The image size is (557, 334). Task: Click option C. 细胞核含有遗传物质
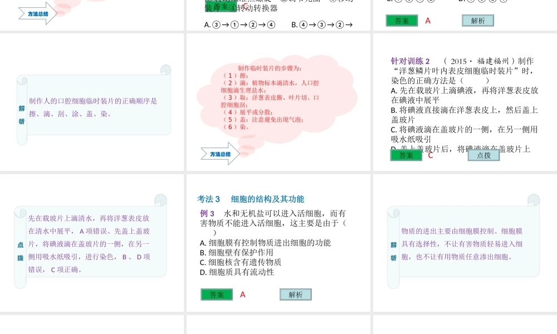241,262
